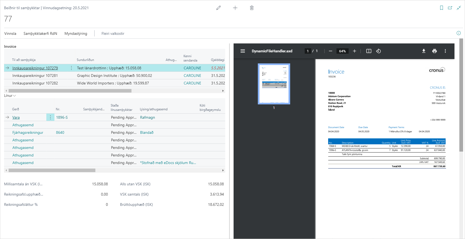Click the fit to page icon
The height and width of the screenshot is (239, 465).
point(369,51)
